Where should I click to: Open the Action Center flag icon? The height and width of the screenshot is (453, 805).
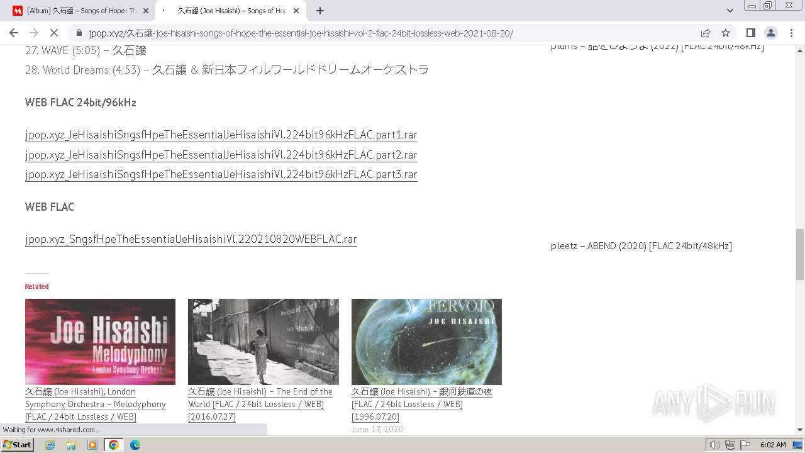pos(745,445)
